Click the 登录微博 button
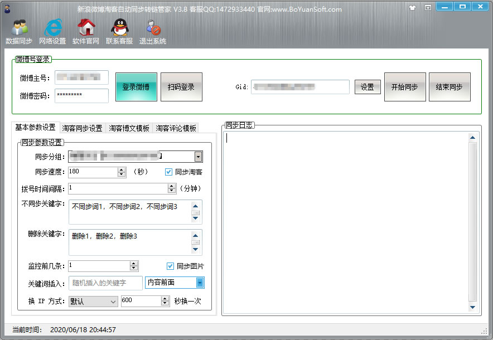Screen dimensions: 493x340 136,87
